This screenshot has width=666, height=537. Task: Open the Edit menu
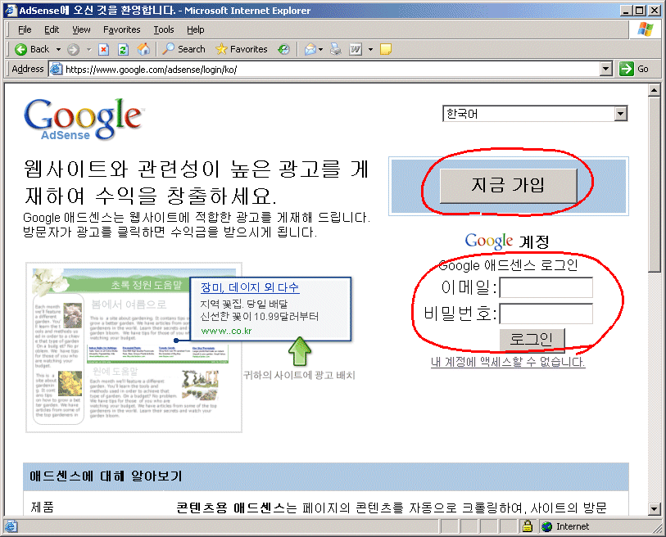(52, 29)
